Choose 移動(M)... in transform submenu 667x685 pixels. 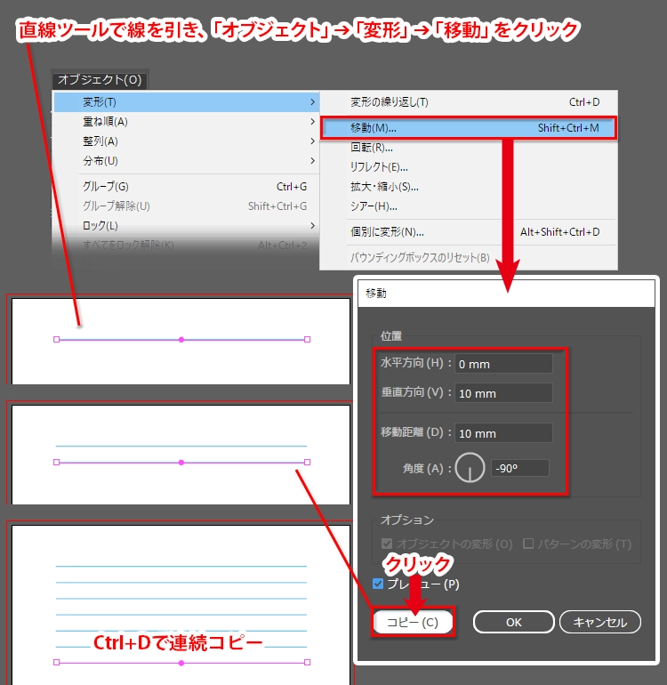(469, 128)
